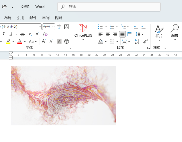Screen dimensions: 182x142
Task: Open the 编辑 editing menu
Action: (x=175, y=32)
